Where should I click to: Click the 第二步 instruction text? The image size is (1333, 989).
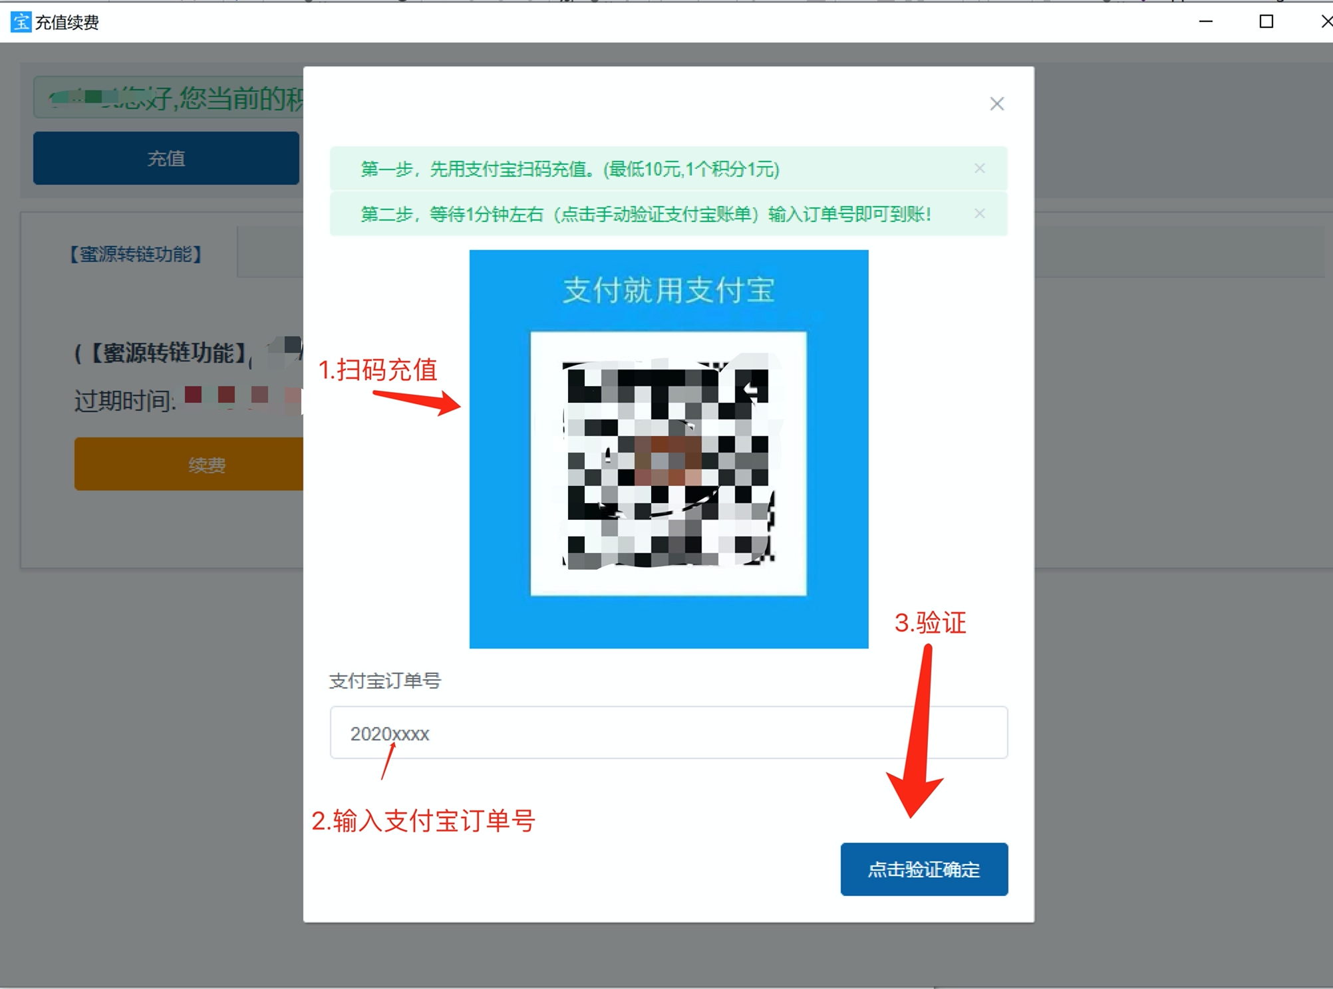(646, 214)
